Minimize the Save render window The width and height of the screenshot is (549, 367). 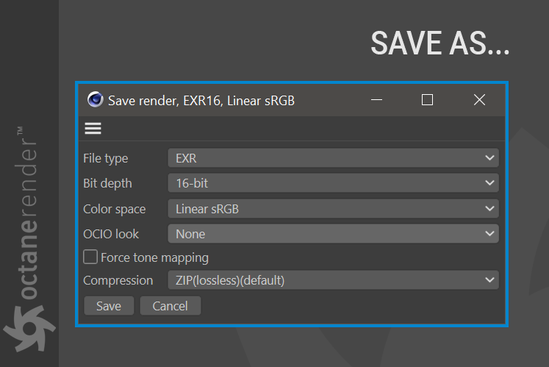pyautogui.click(x=376, y=100)
